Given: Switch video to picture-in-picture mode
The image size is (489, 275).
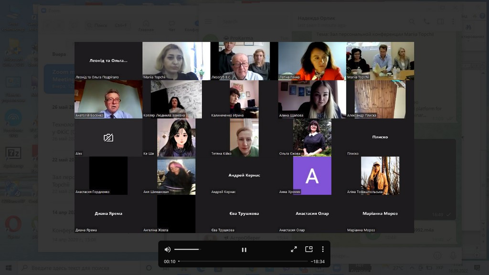Looking at the screenshot, I should 308,249.
